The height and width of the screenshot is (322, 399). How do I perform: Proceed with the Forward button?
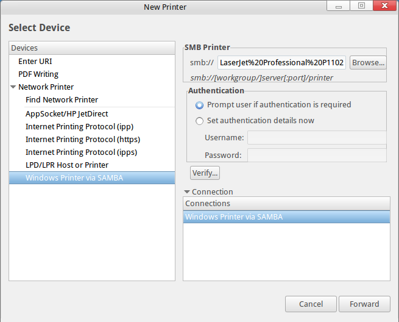coord(364,304)
